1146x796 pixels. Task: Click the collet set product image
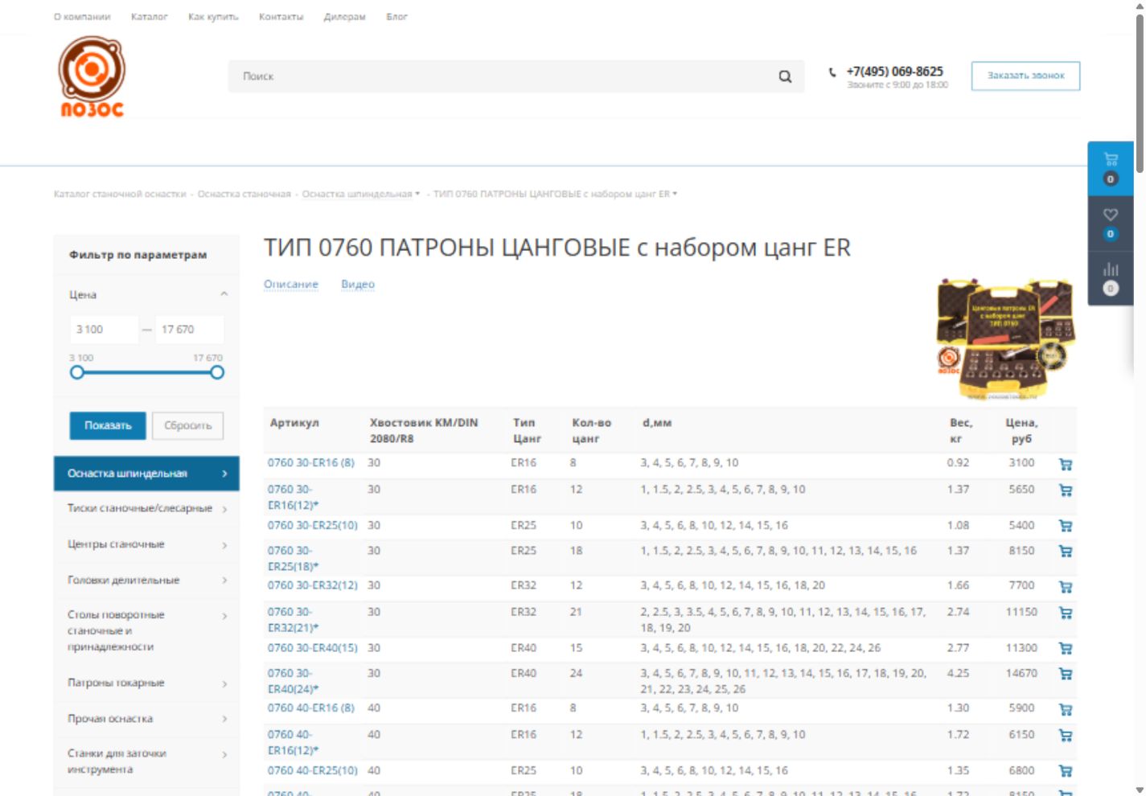[x=1006, y=339]
